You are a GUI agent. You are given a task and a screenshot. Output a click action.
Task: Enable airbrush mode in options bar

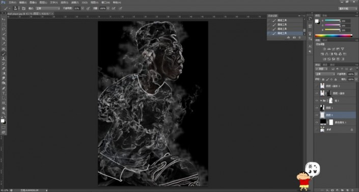click(x=114, y=9)
